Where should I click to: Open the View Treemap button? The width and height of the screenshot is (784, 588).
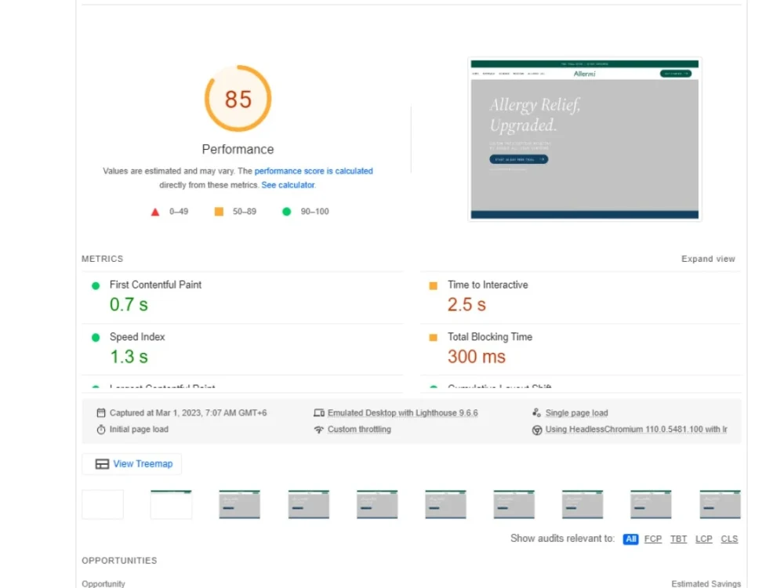coord(132,463)
